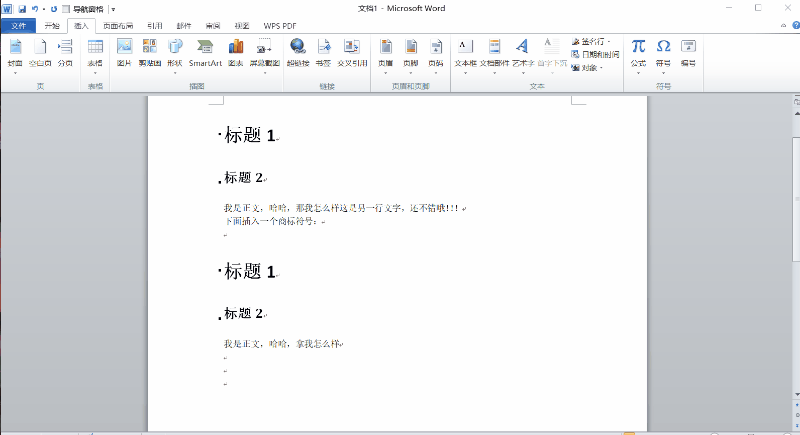This screenshot has height=435, width=800.
Task: Insert a blank page (空白页)
Action: (40, 53)
